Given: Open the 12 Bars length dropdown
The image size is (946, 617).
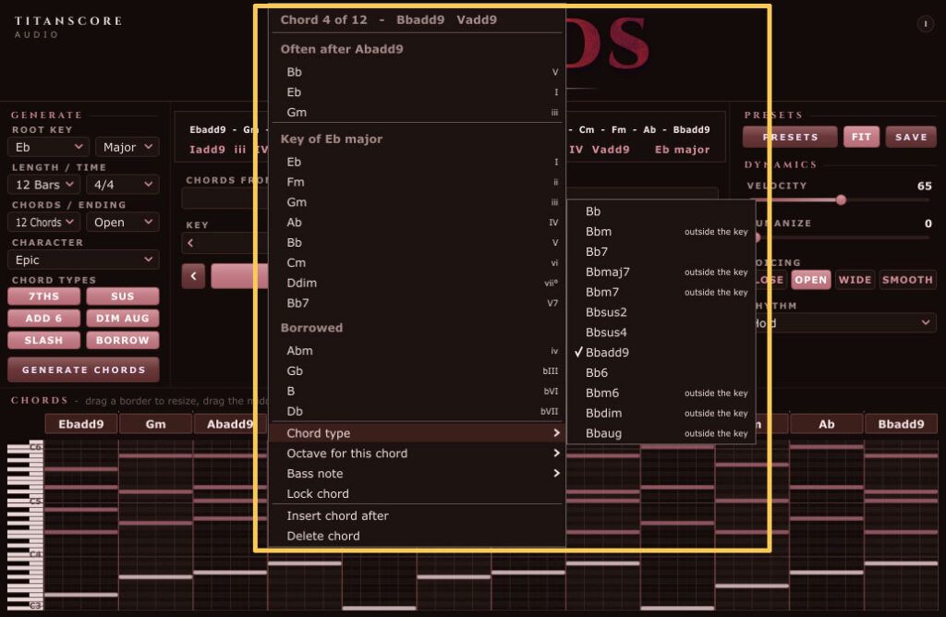Looking at the screenshot, I should pos(44,185).
